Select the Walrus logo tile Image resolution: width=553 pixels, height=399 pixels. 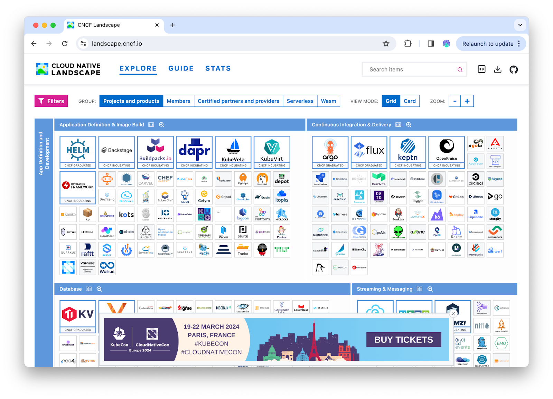(x=107, y=267)
